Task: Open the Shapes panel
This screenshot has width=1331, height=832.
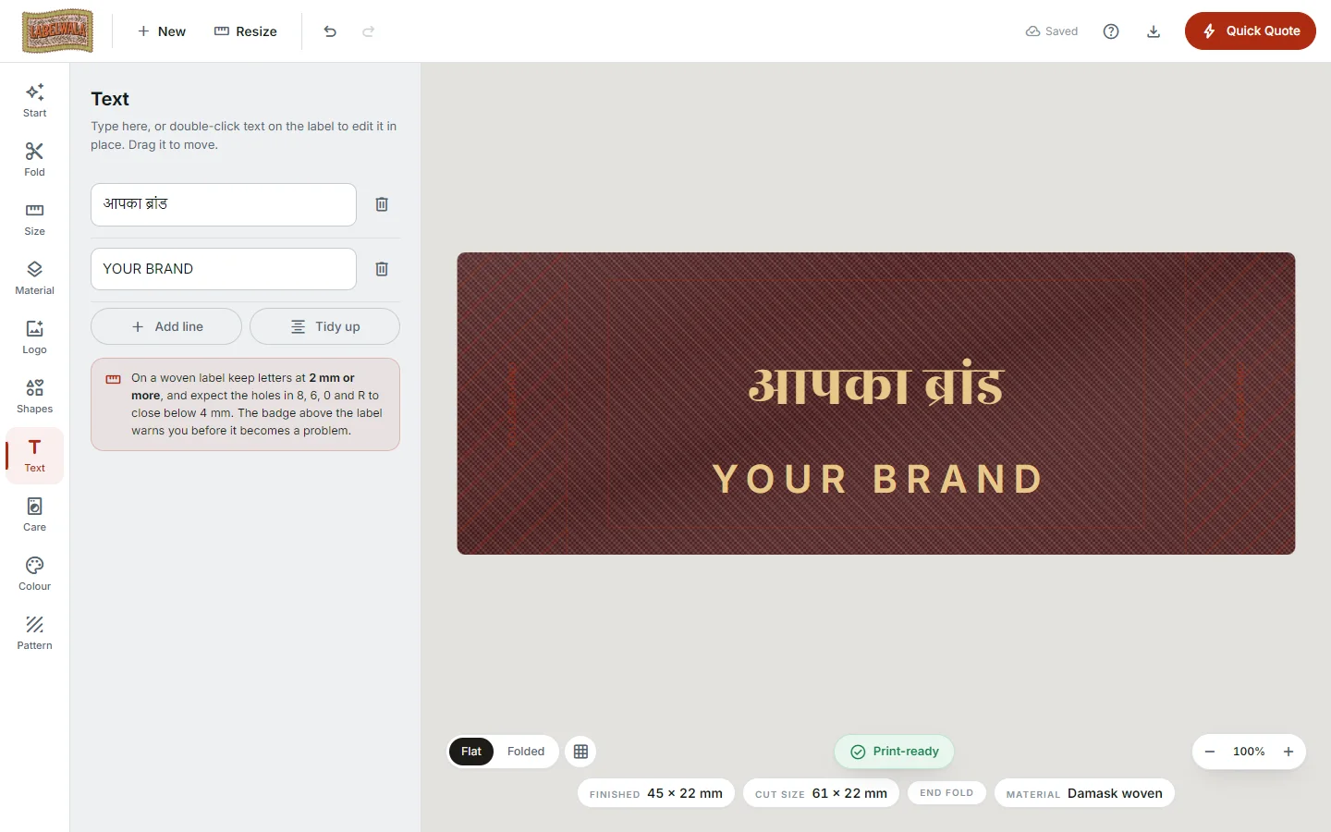Action: click(34, 397)
